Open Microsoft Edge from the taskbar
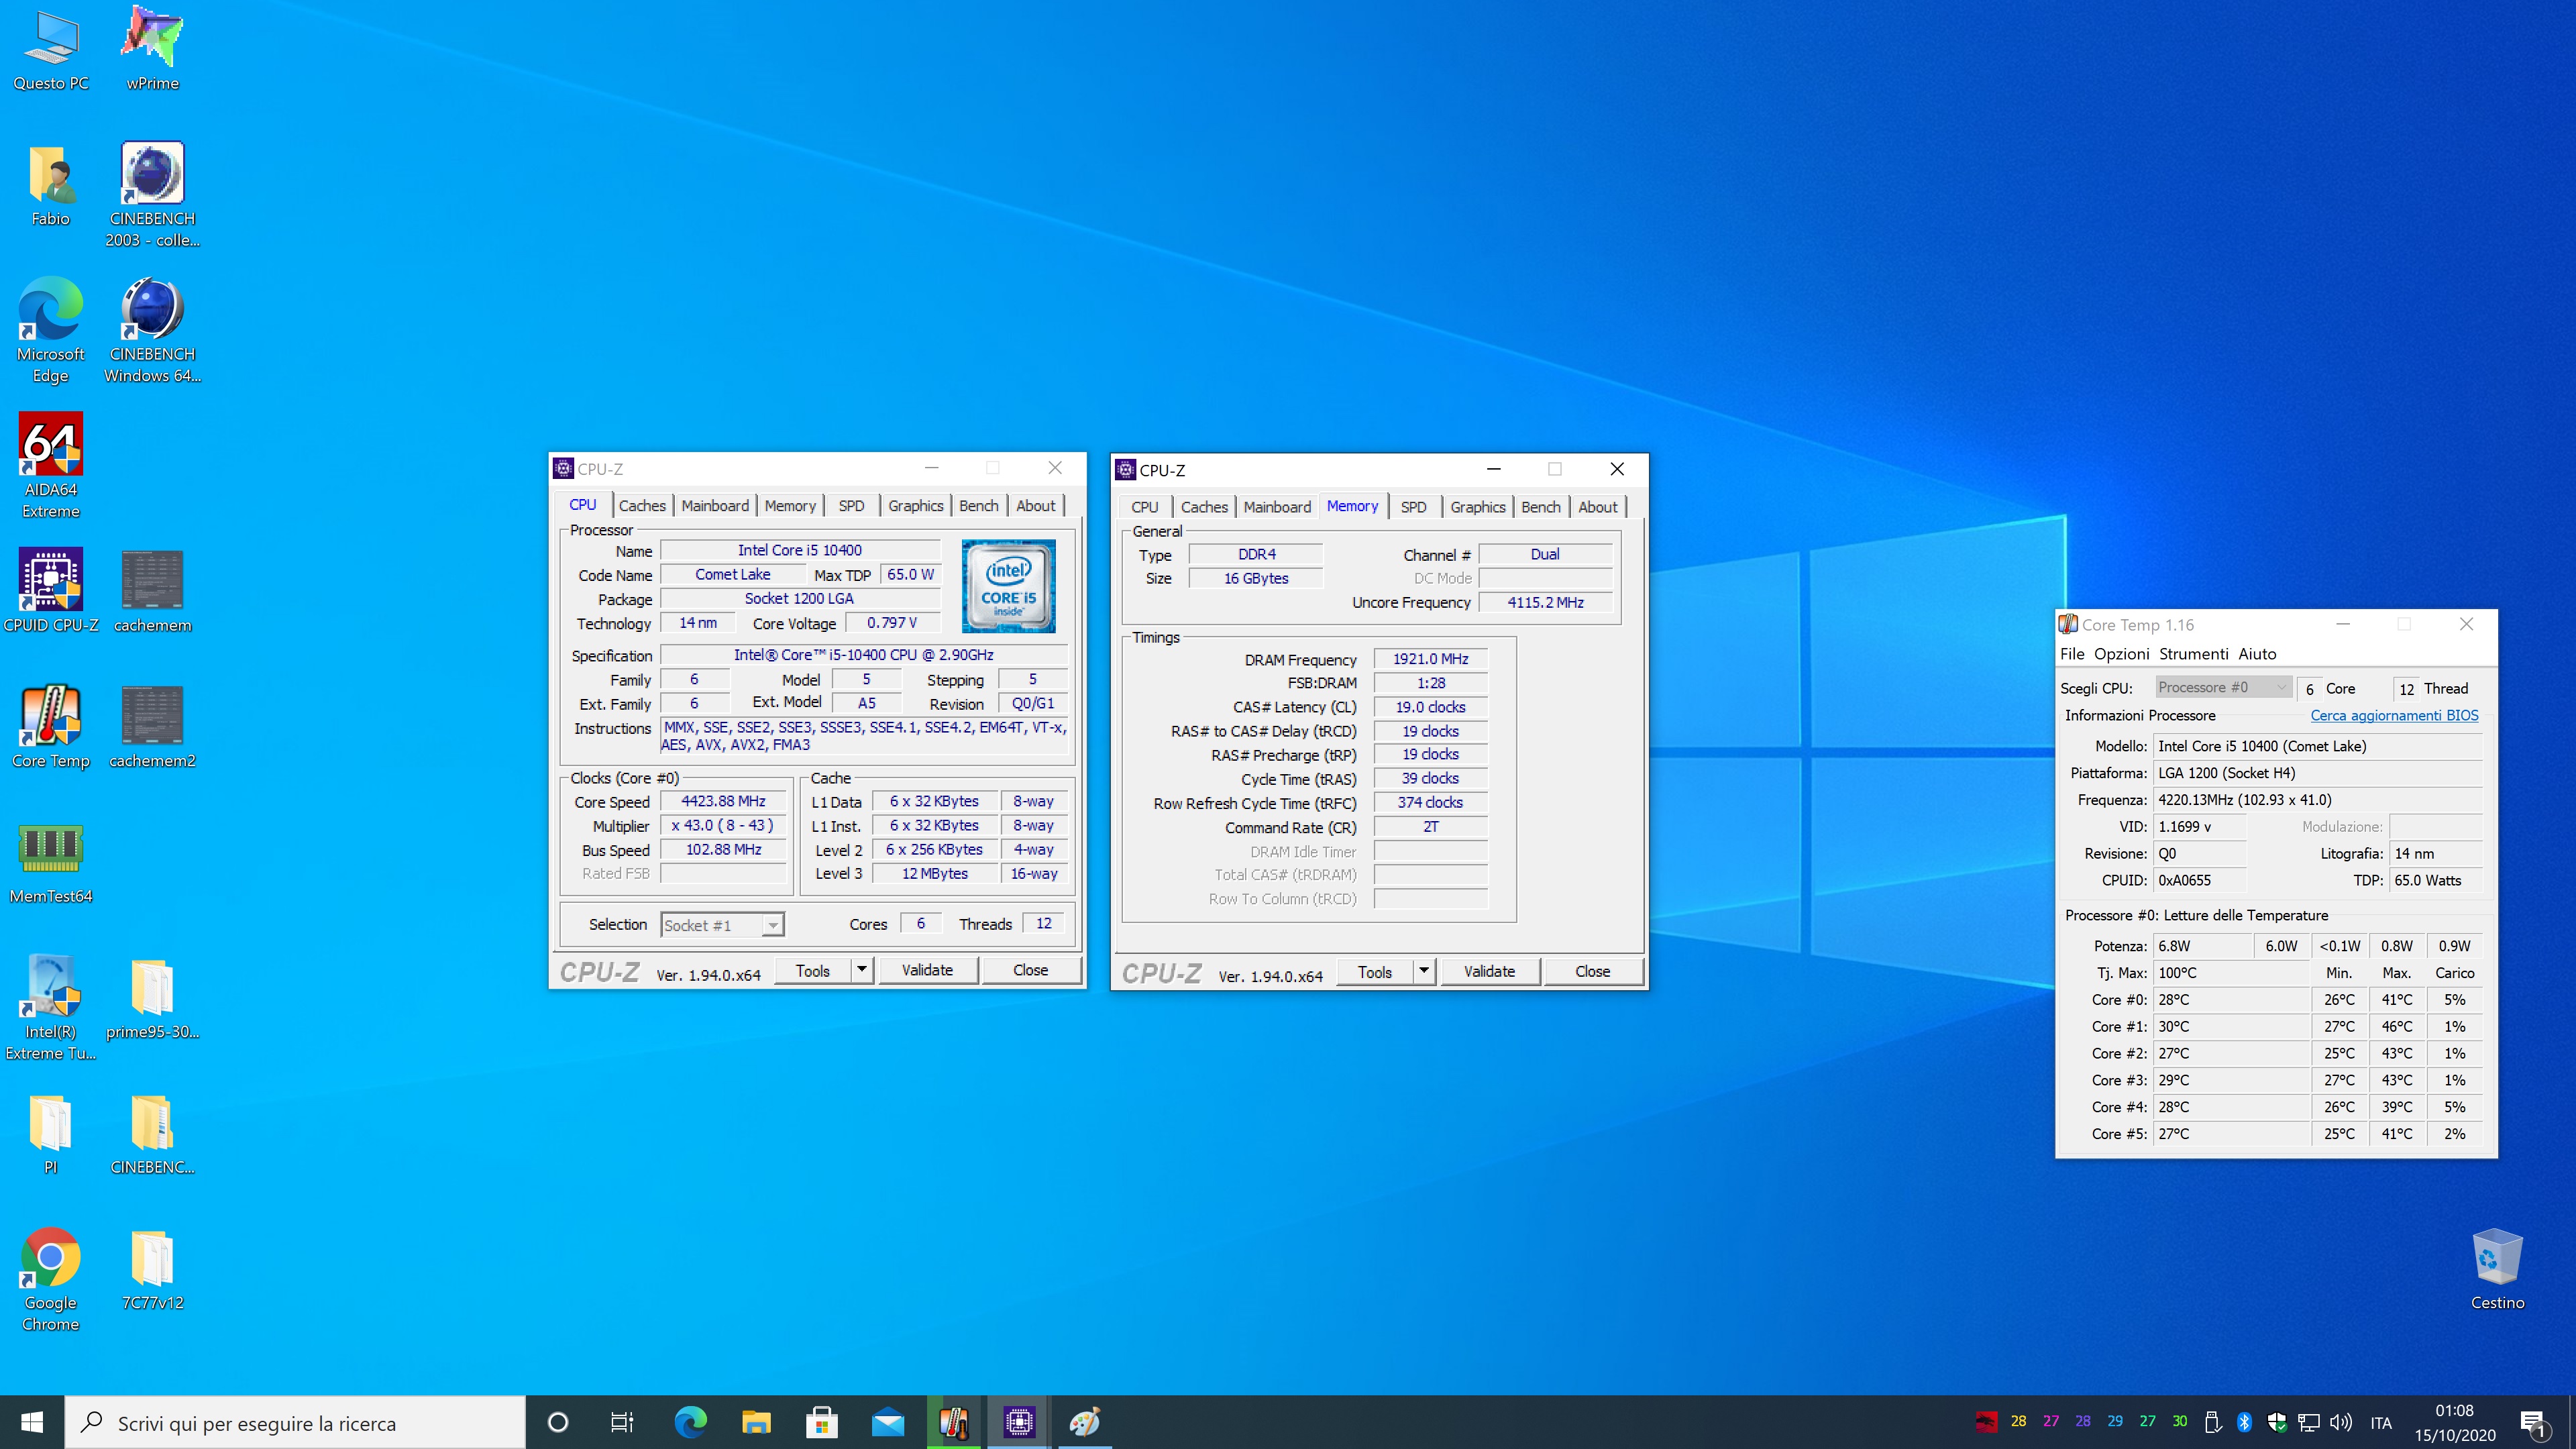The height and width of the screenshot is (1449, 2576). coord(690,1422)
